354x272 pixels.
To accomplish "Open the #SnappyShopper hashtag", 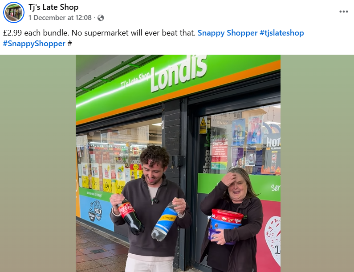I will pyautogui.click(x=34, y=44).
